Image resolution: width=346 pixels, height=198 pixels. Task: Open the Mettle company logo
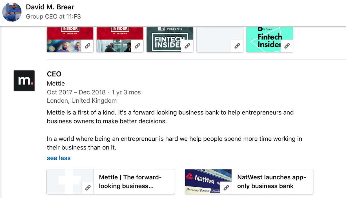click(24, 81)
